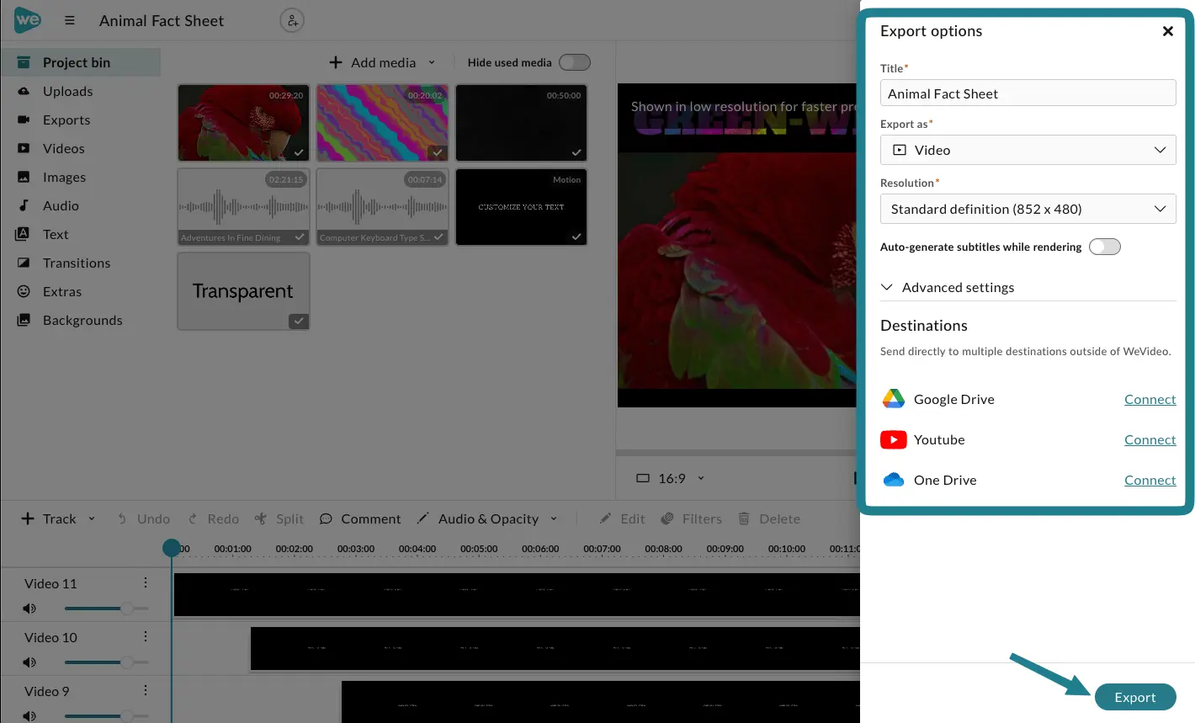
Task: Click the Youtube logo icon
Action: point(893,439)
